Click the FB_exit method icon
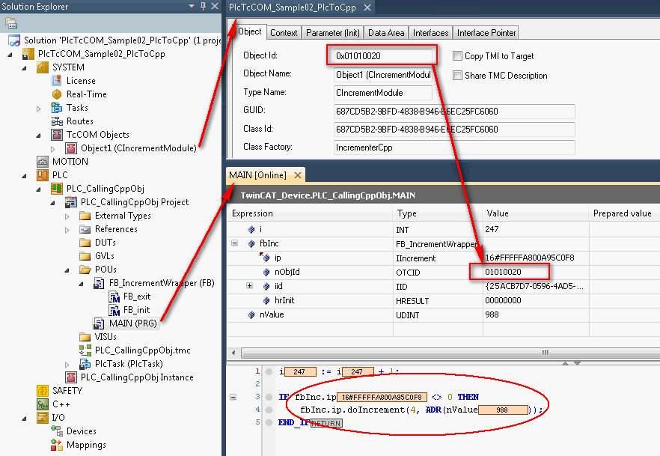 click(114, 297)
